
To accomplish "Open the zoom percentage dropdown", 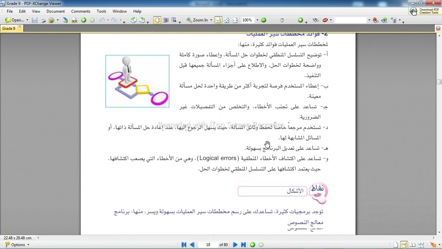I will point(257,20).
